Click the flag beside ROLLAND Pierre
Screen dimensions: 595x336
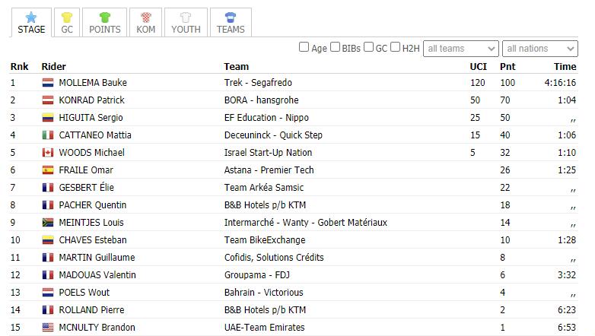click(x=48, y=310)
